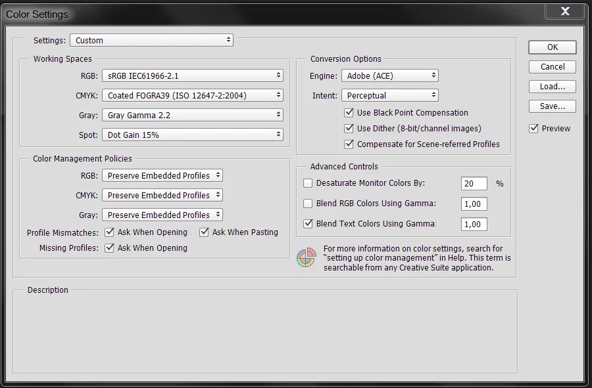592x388 pixels.
Task: Click the OK button
Action: tap(553, 47)
